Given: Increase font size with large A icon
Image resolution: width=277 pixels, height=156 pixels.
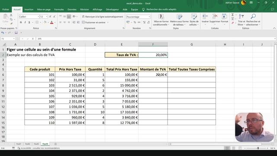Looking at the screenshot, I should click(x=50, y=16).
